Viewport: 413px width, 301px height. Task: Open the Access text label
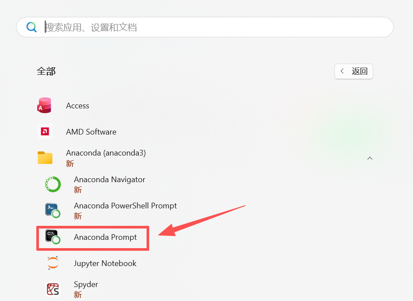77,106
